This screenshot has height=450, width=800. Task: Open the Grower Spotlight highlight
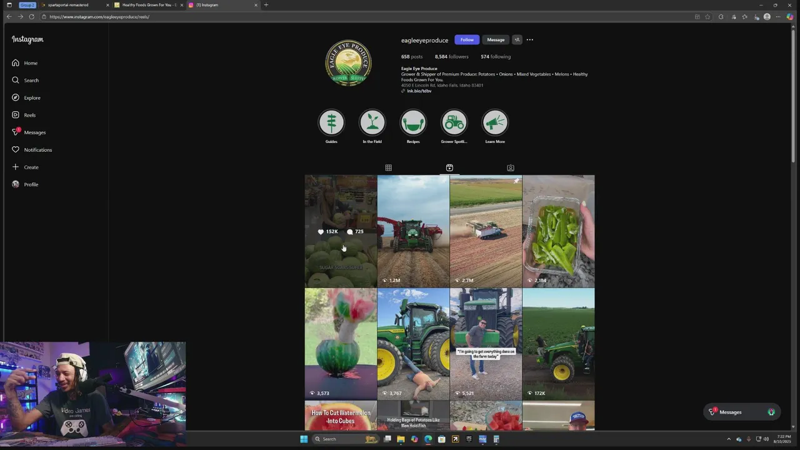454,122
